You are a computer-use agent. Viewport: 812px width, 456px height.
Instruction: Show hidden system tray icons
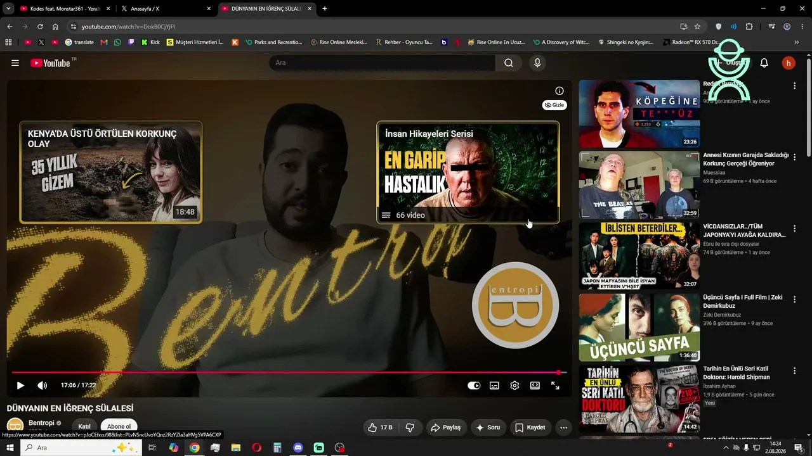726,448
